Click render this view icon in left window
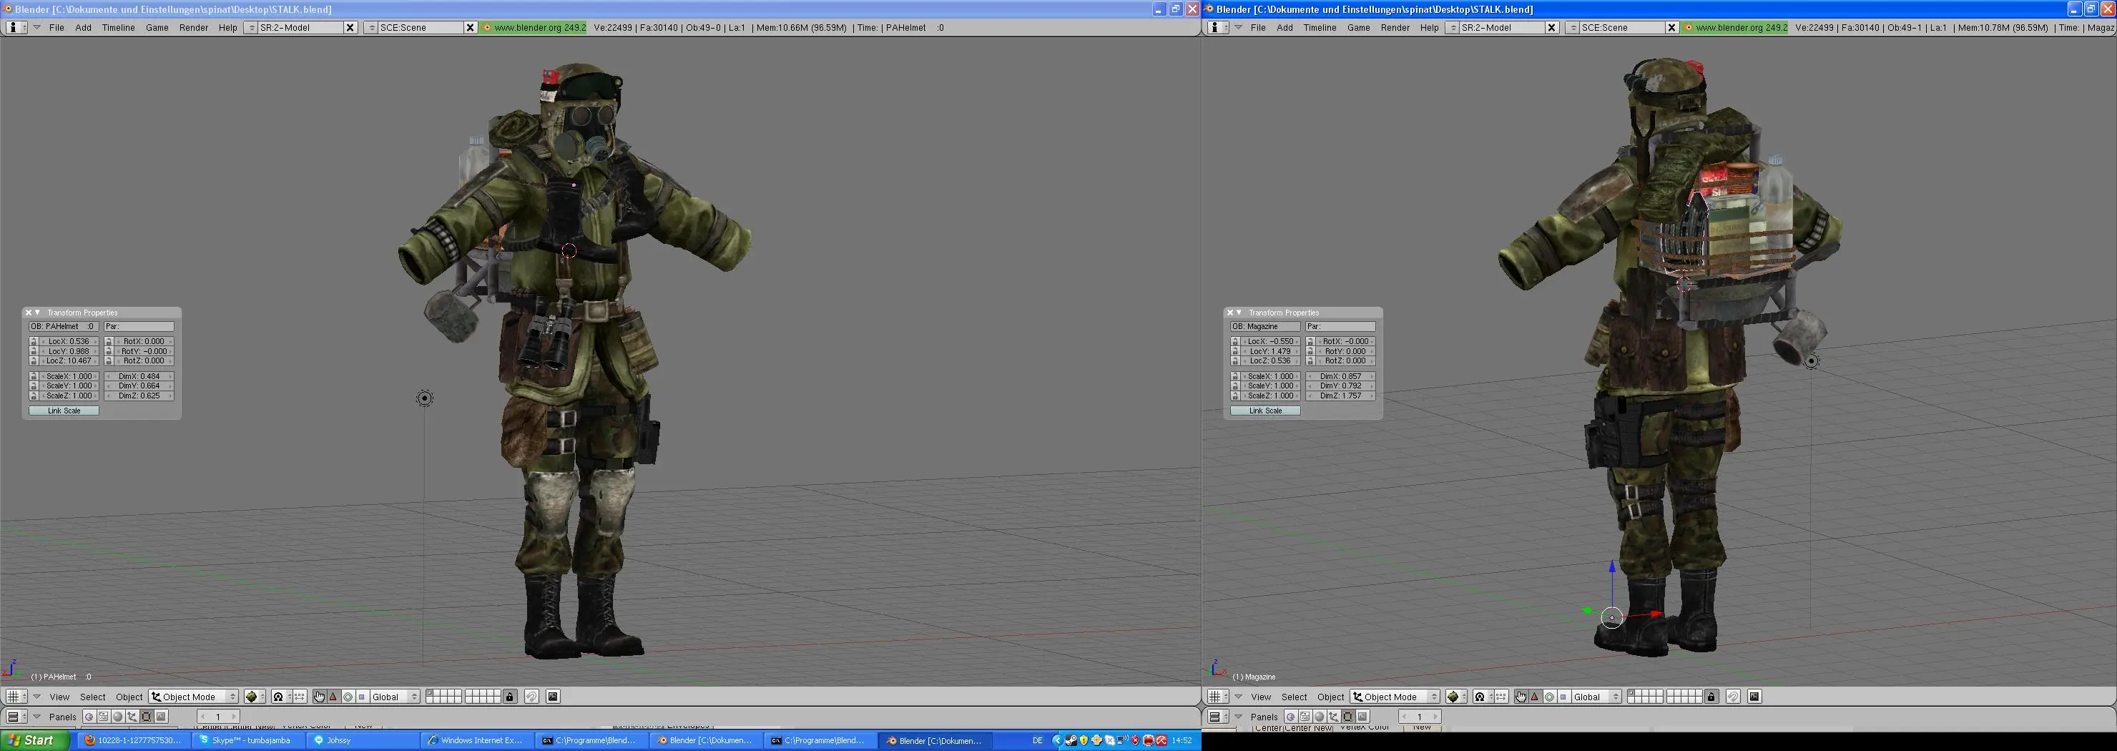This screenshot has height=751, width=2117. 553,697
